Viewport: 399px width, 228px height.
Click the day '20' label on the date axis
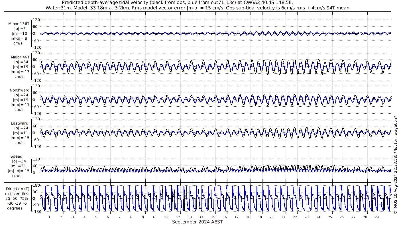[x=272, y=217]
